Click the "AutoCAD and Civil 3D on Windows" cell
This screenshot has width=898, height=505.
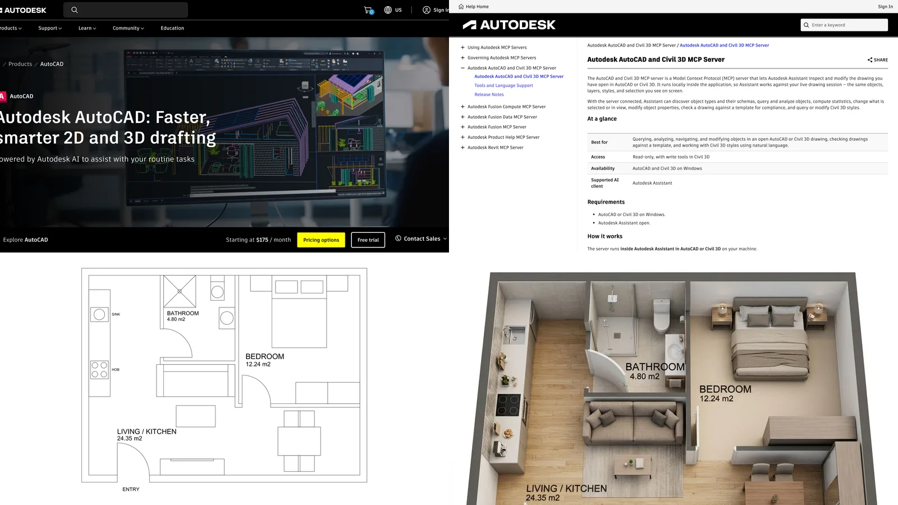pos(667,168)
